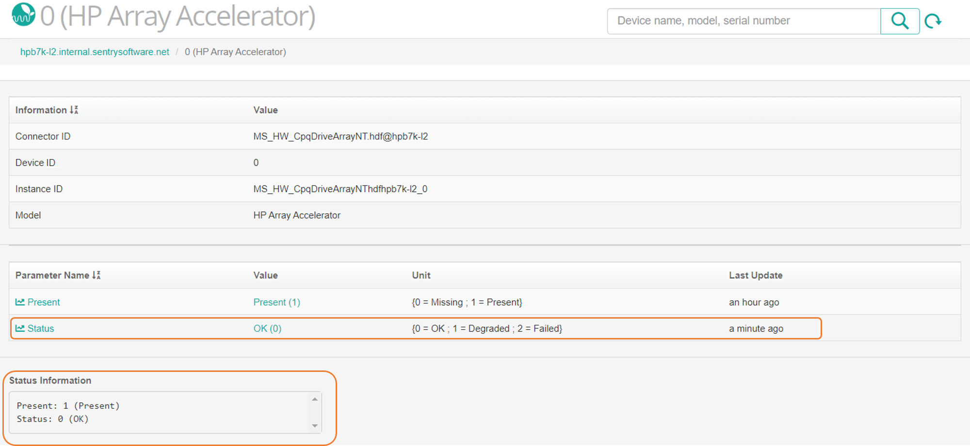Refresh the page with the reload icon
Screen dimensions: 970x446
933,21
